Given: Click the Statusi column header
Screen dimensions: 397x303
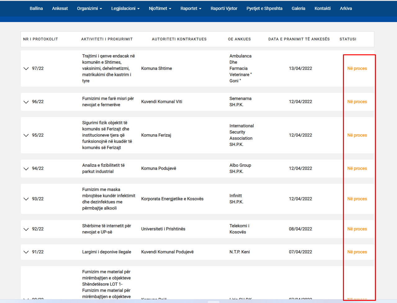Looking at the screenshot, I should click(348, 39).
